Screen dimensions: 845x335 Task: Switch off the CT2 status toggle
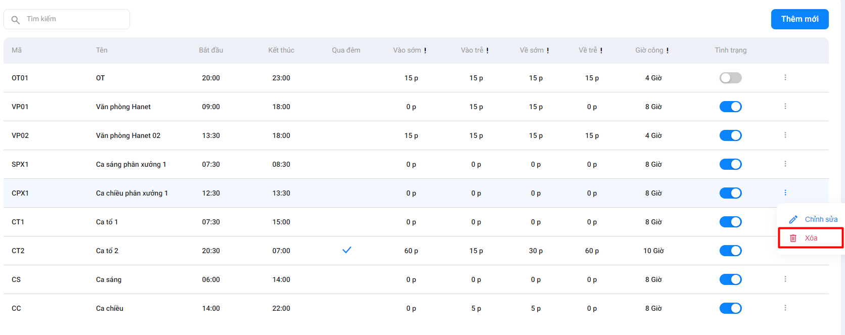[x=730, y=251]
